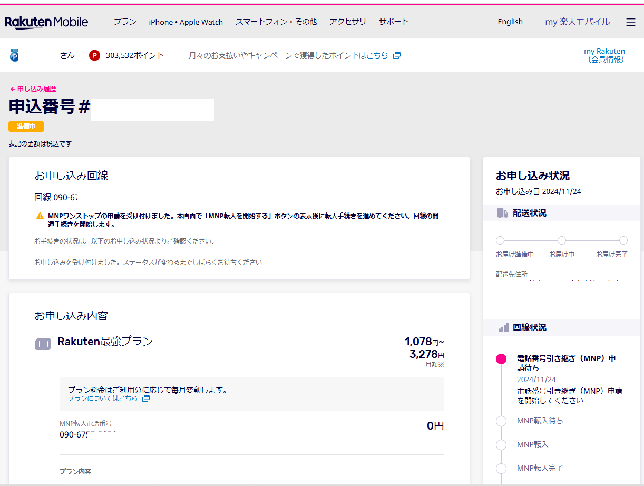Go back to 申し込み履歴
The width and height of the screenshot is (644, 486).
[33, 89]
